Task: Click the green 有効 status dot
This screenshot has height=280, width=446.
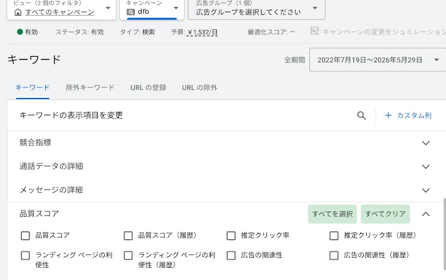Action: (20, 32)
